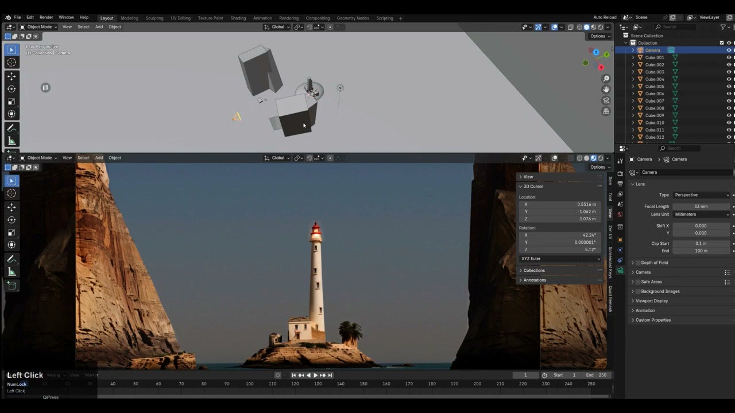The width and height of the screenshot is (735, 413).
Task: Click the Auto Reload button
Action: pyautogui.click(x=605, y=18)
